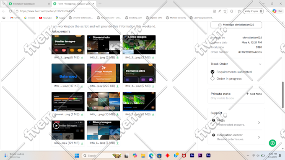Collapse the Track Order section
This screenshot has width=285, height=160.
point(260,64)
